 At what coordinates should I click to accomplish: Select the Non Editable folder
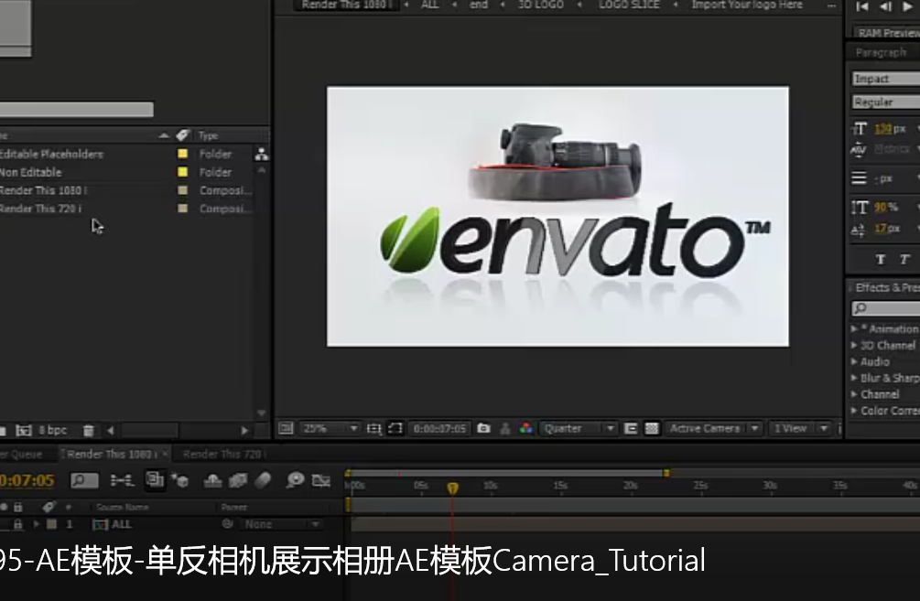tap(30, 172)
